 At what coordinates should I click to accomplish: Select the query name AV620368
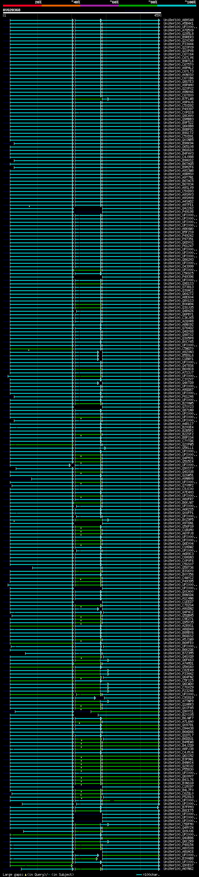[x=12, y=10]
